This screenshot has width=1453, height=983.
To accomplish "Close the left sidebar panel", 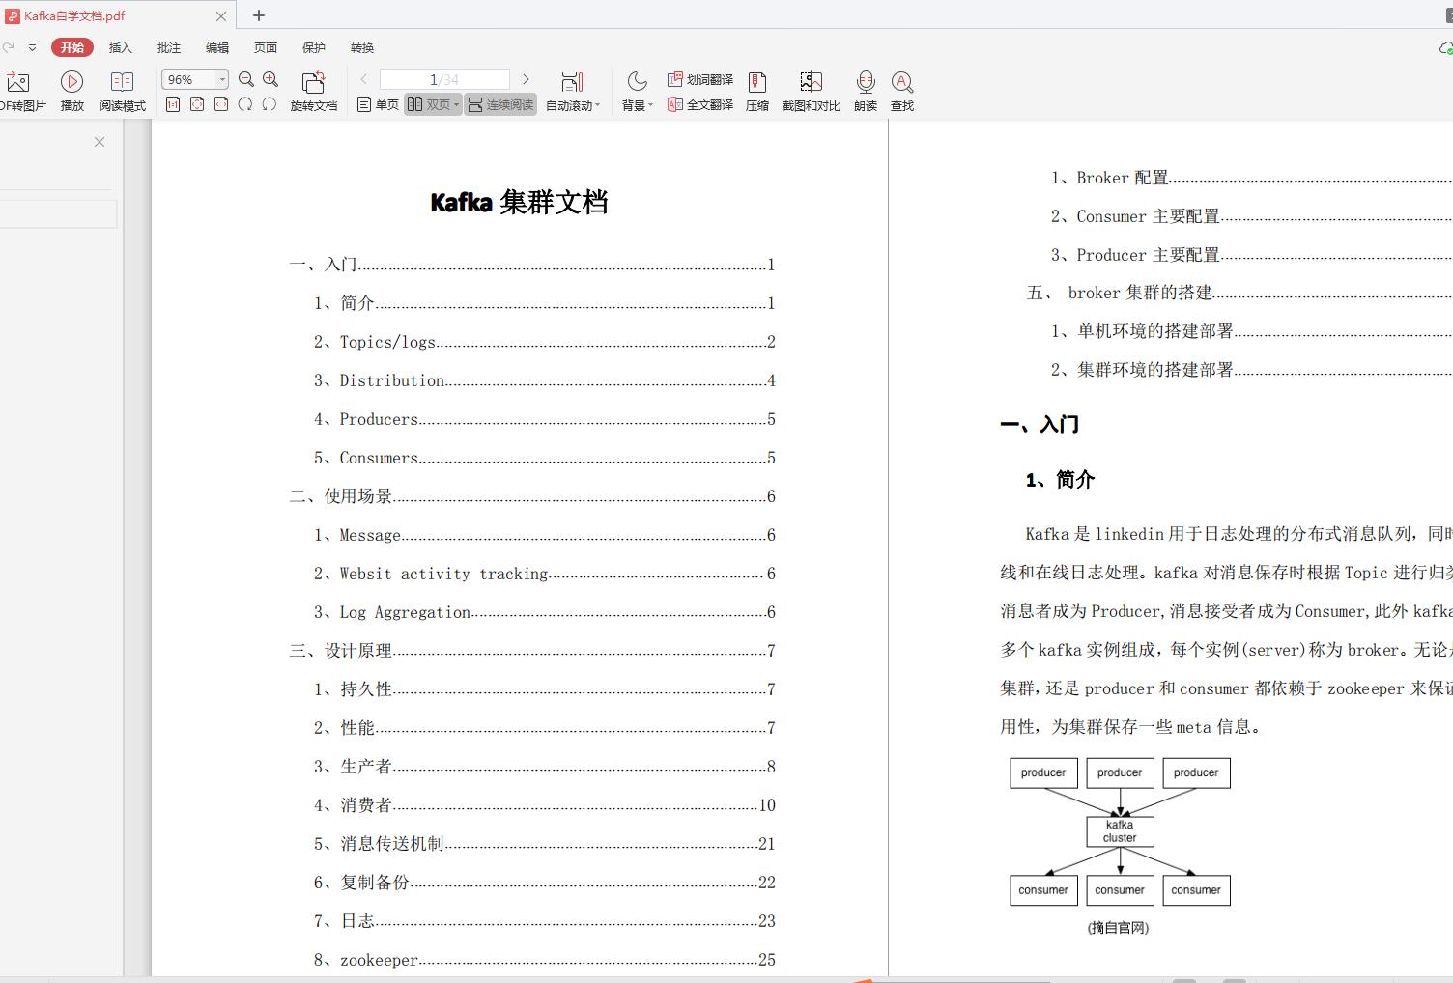I will 100,142.
